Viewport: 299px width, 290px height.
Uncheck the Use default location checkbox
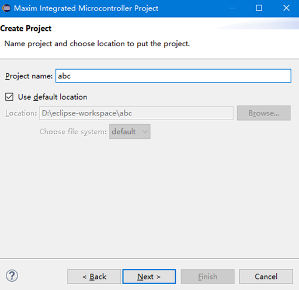tap(9, 97)
